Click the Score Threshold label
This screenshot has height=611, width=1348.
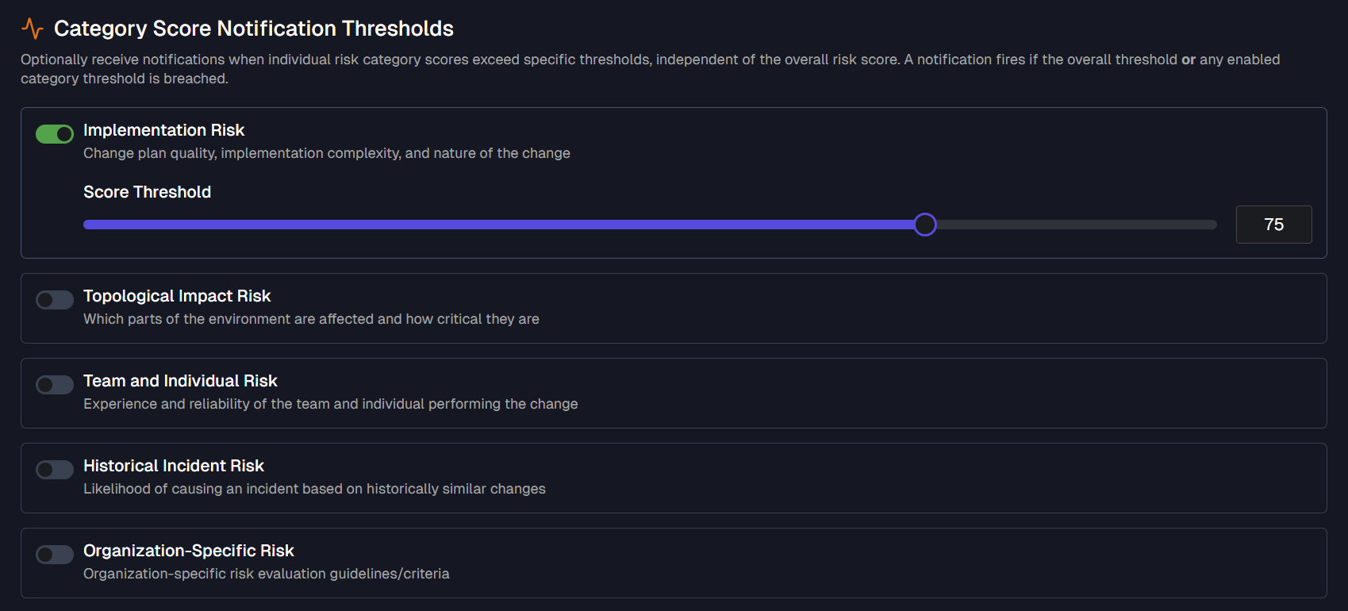(147, 191)
